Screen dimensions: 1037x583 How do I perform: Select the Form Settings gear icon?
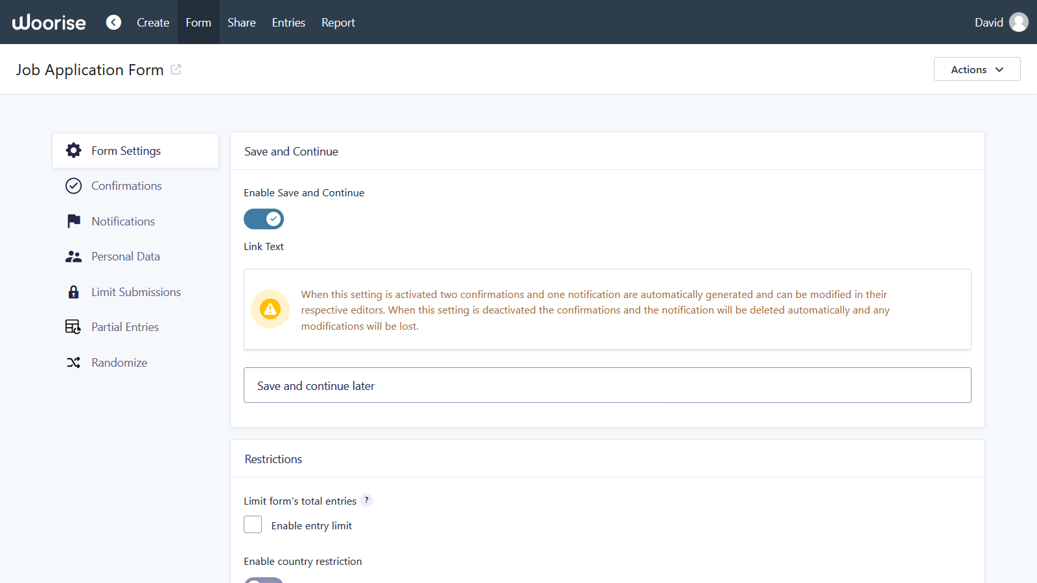coord(74,150)
